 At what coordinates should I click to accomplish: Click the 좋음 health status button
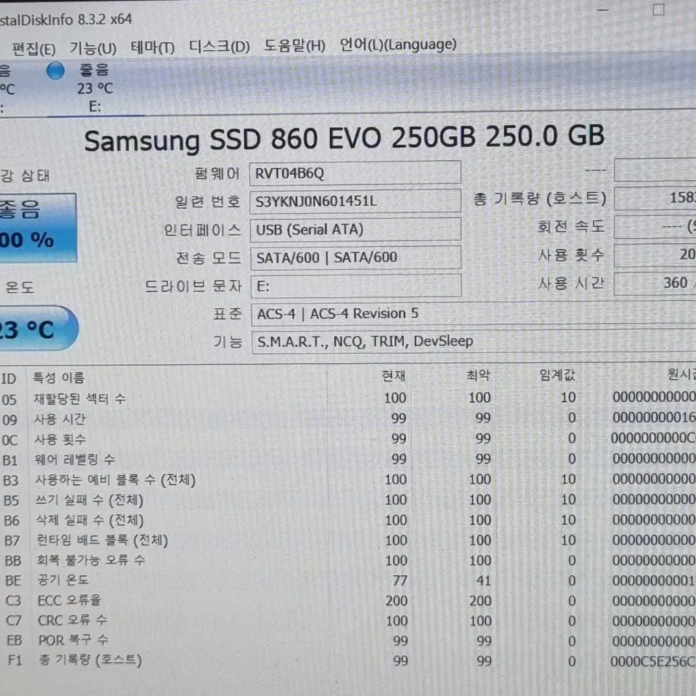(37, 227)
